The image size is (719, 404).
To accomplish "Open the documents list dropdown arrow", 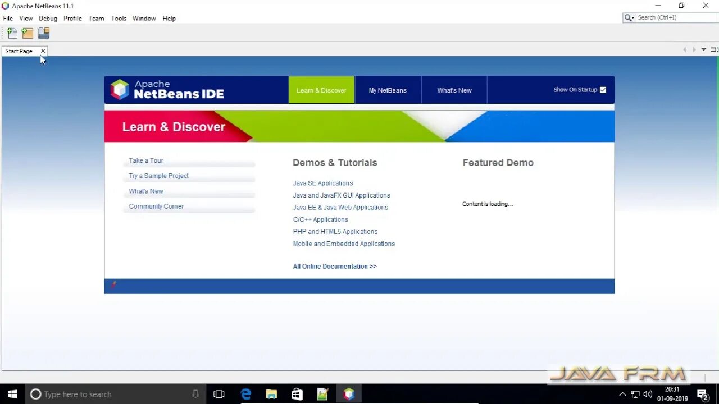I will pyautogui.click(x=703, y=50).
